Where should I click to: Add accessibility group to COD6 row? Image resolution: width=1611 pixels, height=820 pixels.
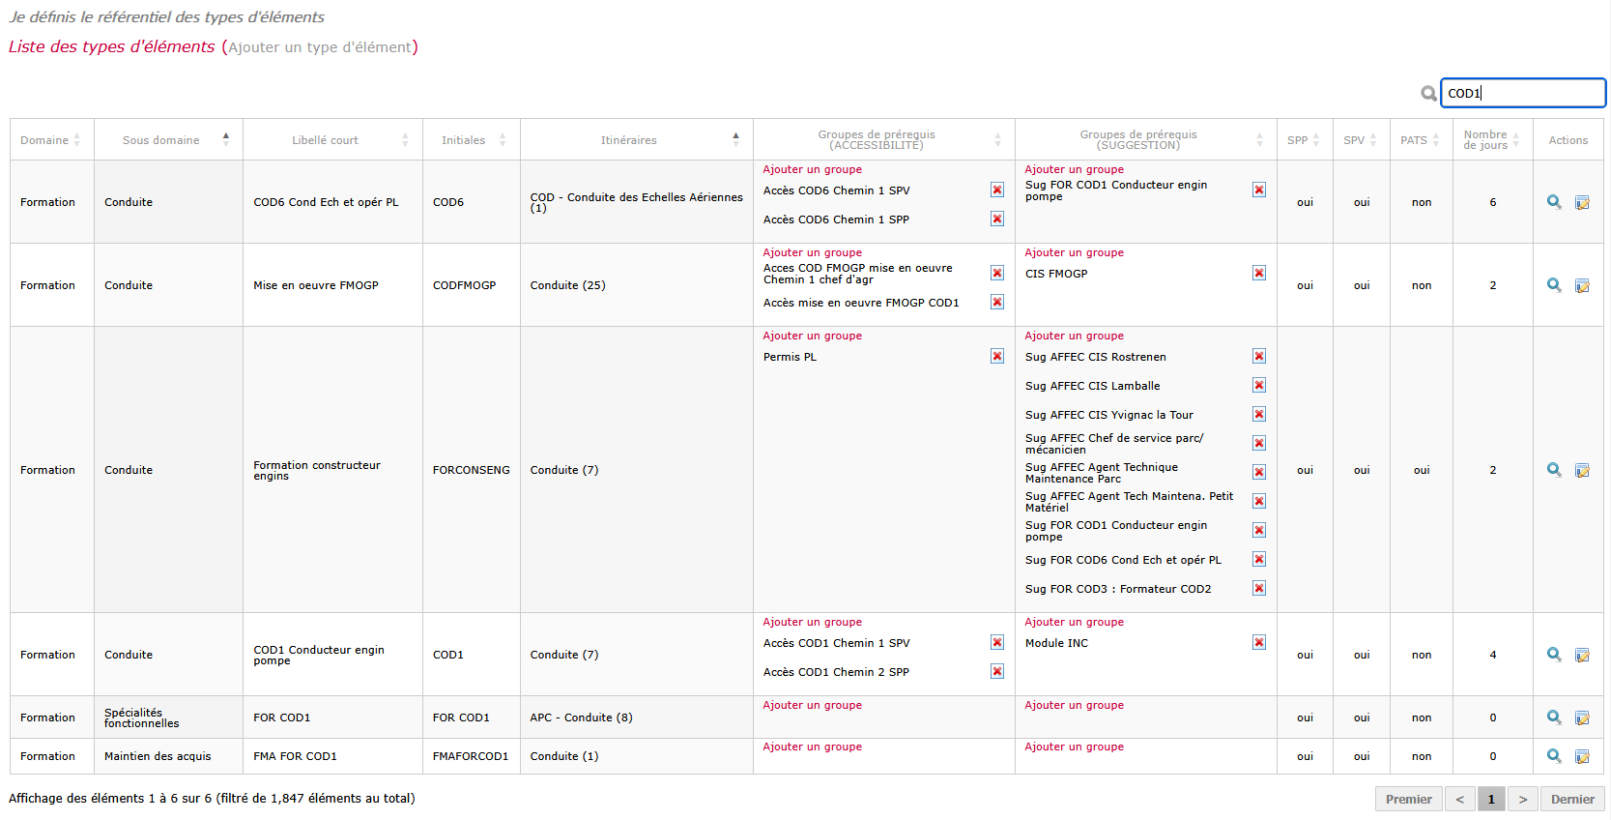coord(813,170)
